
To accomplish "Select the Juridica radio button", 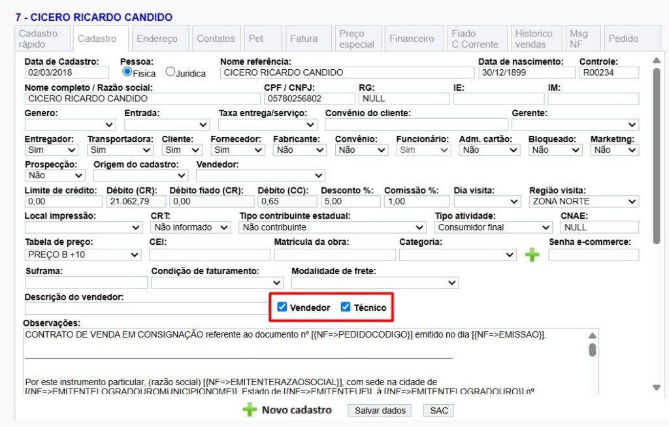I will (171, 72).
